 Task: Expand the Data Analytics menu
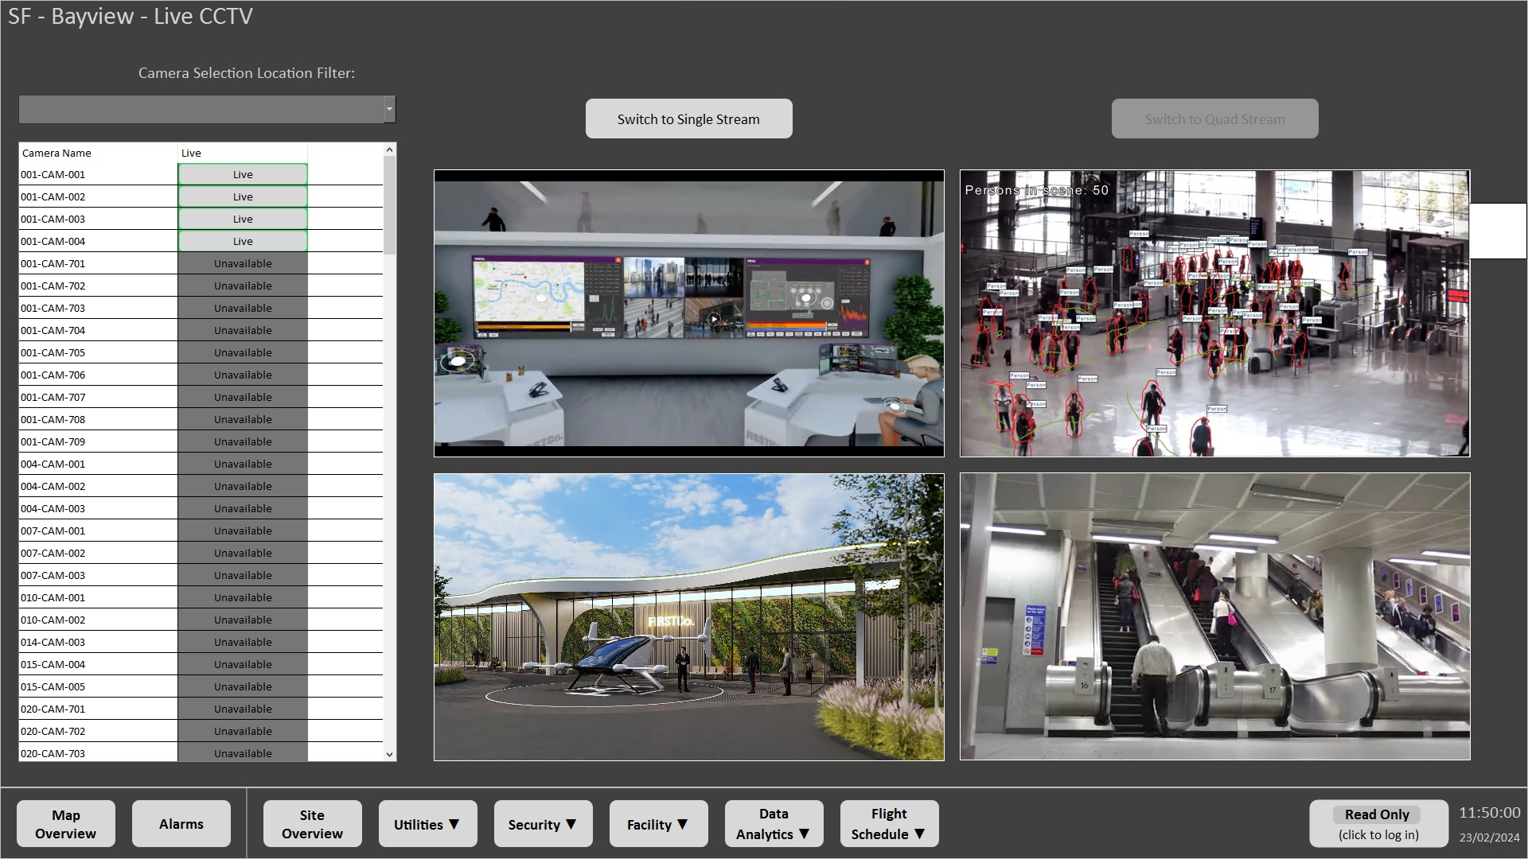click(773, 823)
